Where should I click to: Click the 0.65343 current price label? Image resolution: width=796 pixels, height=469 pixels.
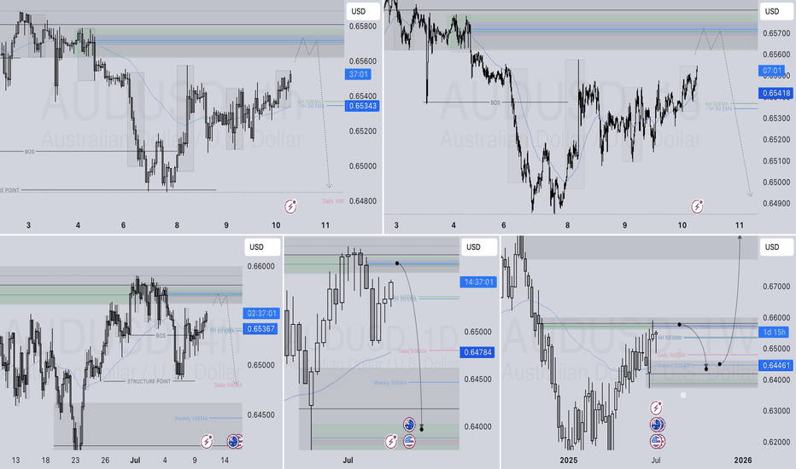(362, 106)
